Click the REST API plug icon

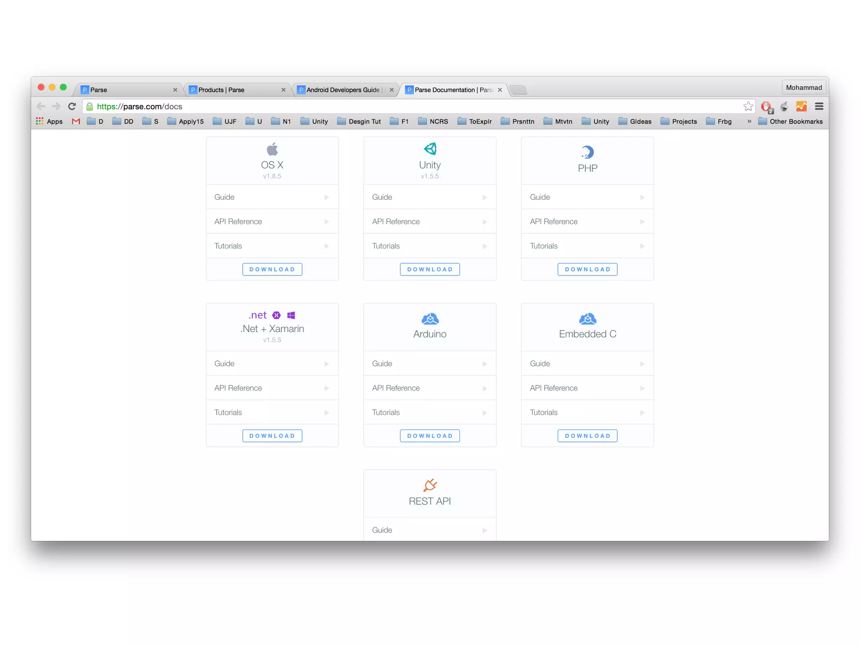click(430, 485)
